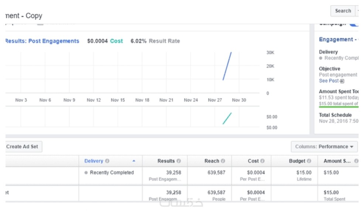Image resolution: width=363 pixels, height=211 pixels.
Task: Click the See Post external link icon
Action: pyautogui.click(x=342, y=81)
